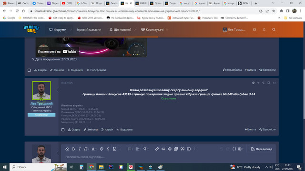Viewport: 305px width, 171px height.
Task: Toggle underline in the reply editor
Action: point(114,149)
